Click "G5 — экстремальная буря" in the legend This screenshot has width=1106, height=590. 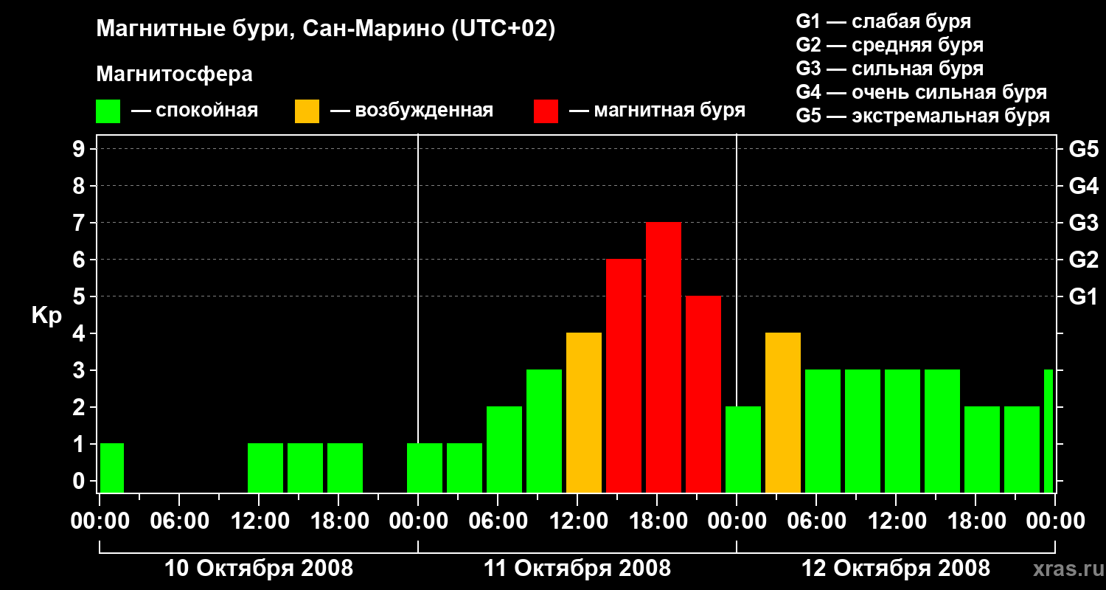coord(923,116)
